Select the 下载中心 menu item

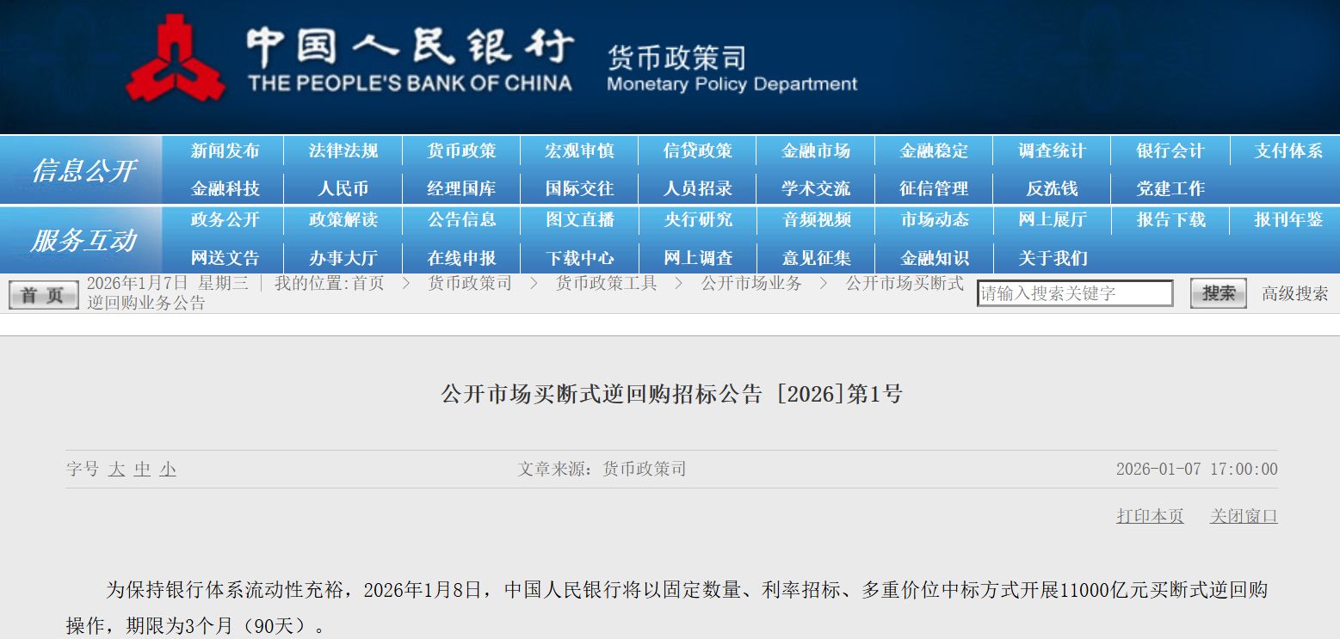click(579, 258)
